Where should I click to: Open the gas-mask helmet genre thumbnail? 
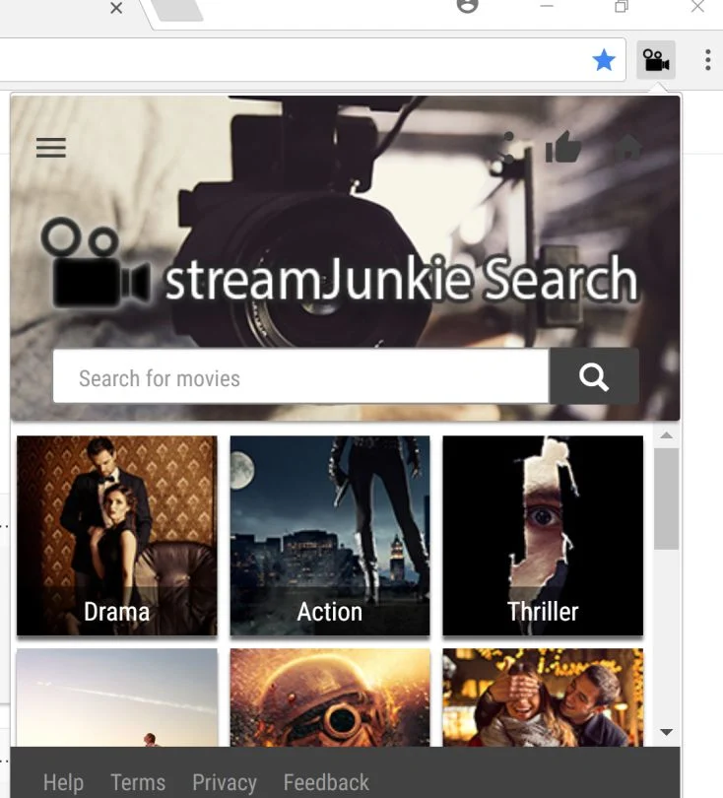tap(330, 698)
